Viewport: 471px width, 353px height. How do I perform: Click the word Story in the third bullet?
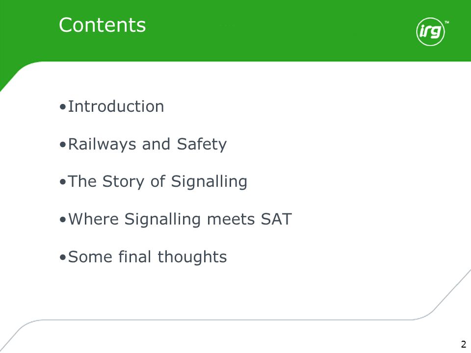(123, 182)
